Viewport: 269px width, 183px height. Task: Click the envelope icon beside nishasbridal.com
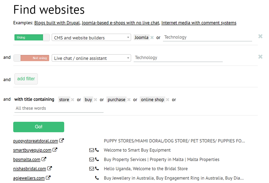[x=91, y=169]
